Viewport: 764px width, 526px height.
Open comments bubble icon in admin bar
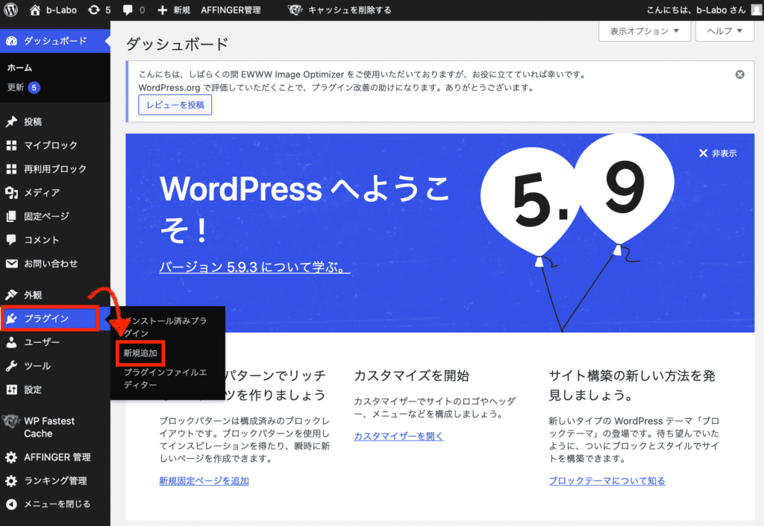click(x=128, y=10)
